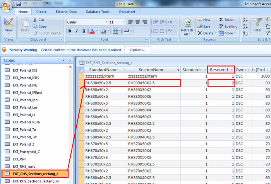The height and width of the screenshot is (184, 271).
Task: Click Save record button
Action: click(204, 26)
